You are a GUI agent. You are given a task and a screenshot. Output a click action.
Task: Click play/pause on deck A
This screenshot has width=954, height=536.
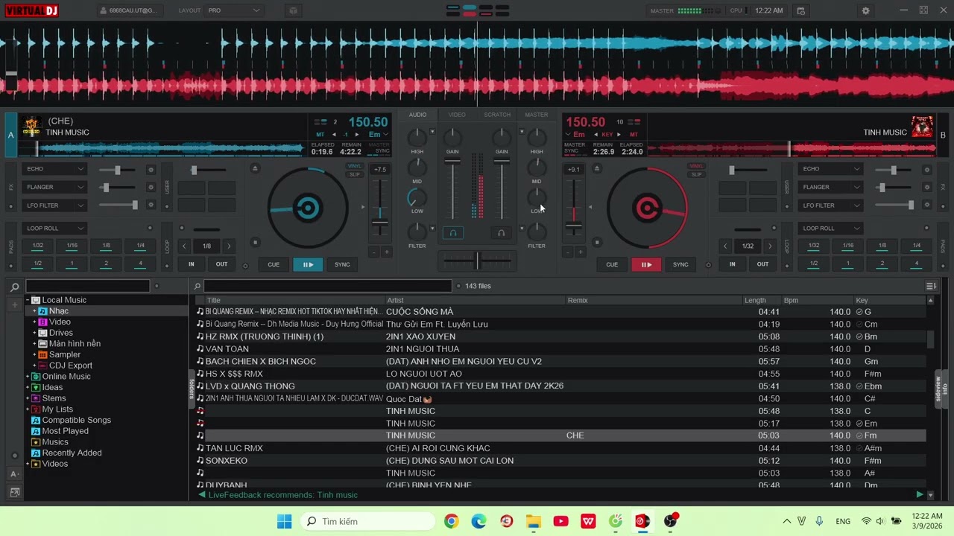308,264
